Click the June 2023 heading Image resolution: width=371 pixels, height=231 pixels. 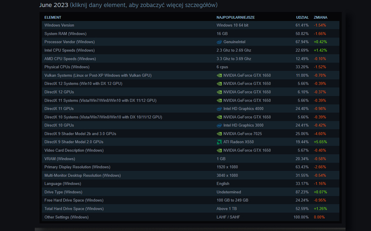pos(54,5)
